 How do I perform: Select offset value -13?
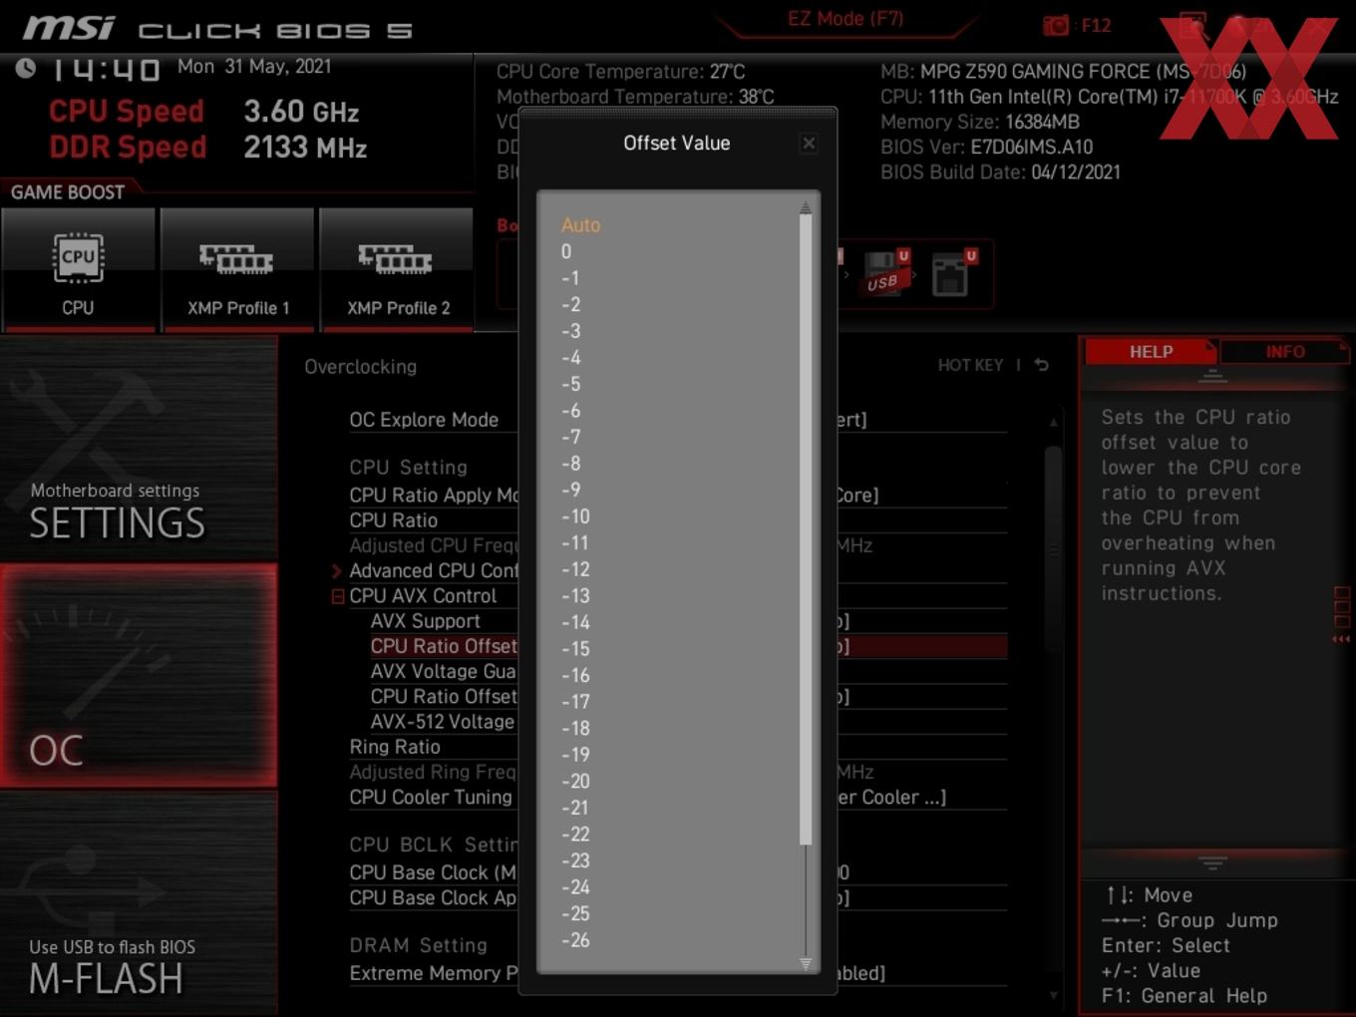[575, 596]
